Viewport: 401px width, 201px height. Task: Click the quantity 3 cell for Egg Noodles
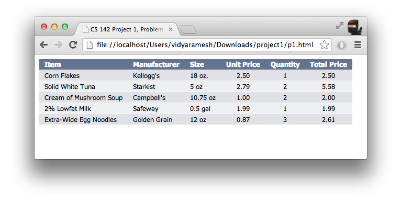click(285, 120)
